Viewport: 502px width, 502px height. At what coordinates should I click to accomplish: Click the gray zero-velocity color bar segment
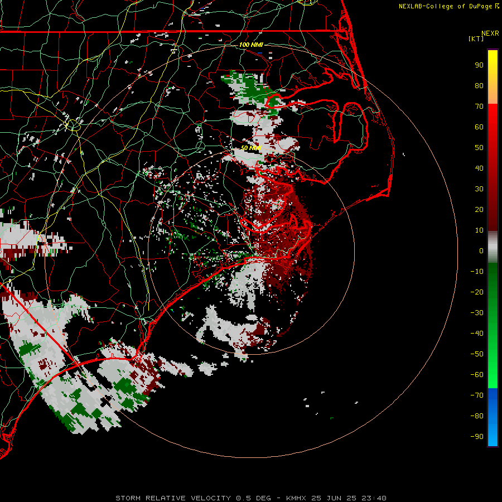pos(493,247)
